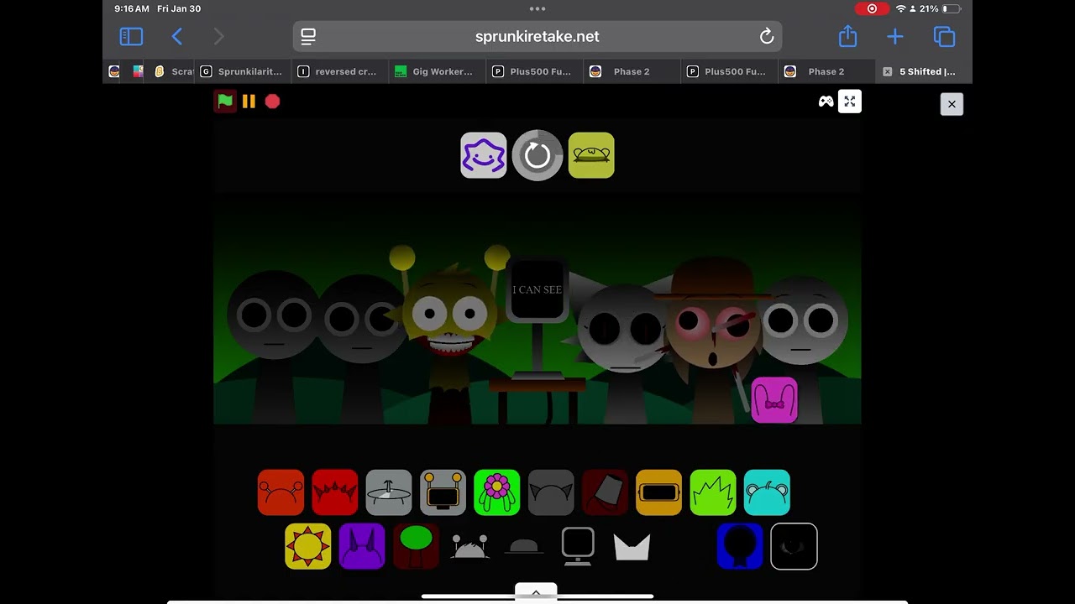Pick the green flower character icon
The height and width of the screenshot is (604, 1075).
coord(497,492)
